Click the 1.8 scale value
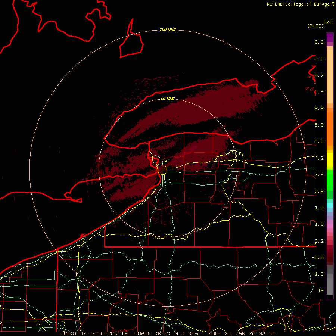The image size is (336, 336). 319,208
